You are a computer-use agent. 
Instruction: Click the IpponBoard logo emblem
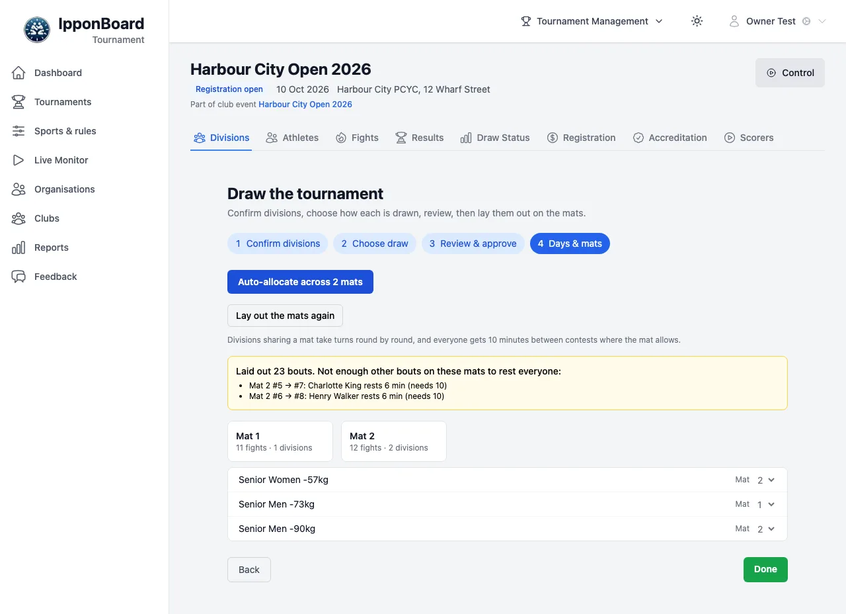pyautogui.click(x=37, y=30)
